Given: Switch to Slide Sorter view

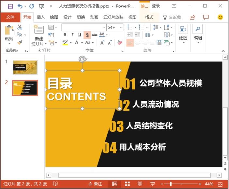Looking at the screenshot, I should (127, 184).
